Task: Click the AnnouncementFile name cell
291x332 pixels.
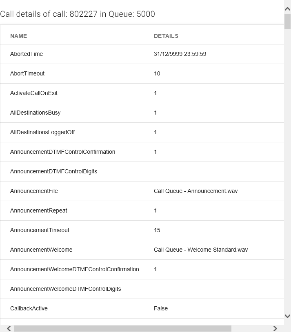Action: [x=34, y=191]
